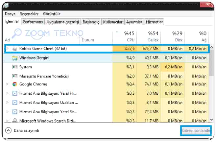
Task: Click System disk value 0,2 MB/sn
Action: click(x=174, y=67)
